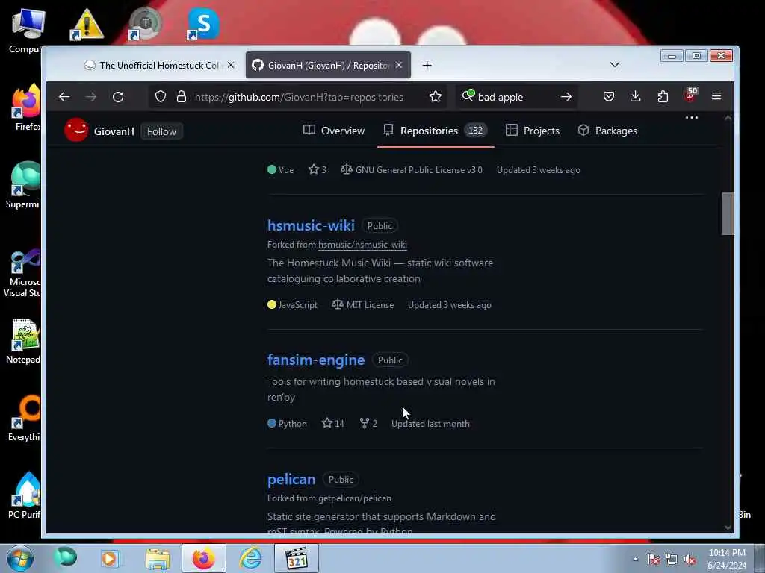The width and height of the screenshot is (765, 573).
Task: Open the Firefox hamburger menu
Action: click(x=716, y=96)
